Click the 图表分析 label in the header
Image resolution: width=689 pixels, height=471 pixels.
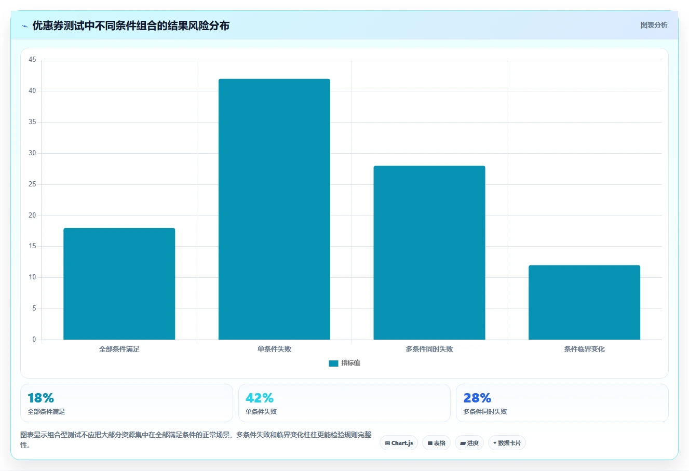[x=654, y=25]
